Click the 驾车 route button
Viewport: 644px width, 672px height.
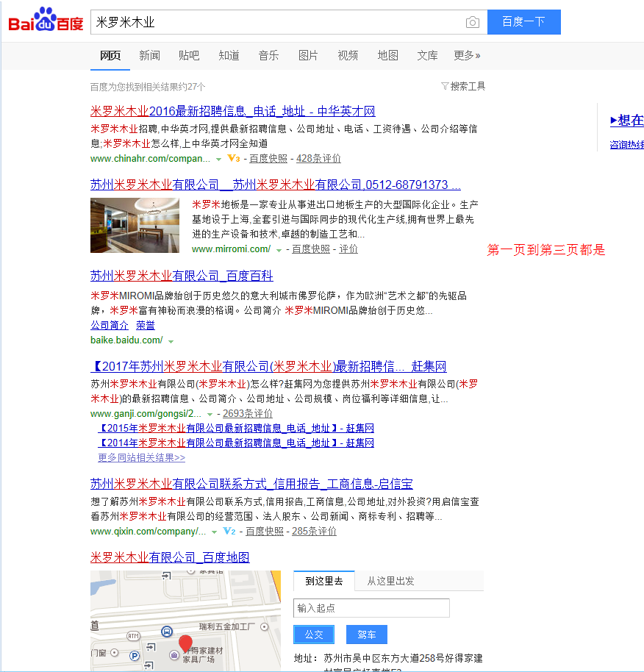click(366, 634)
